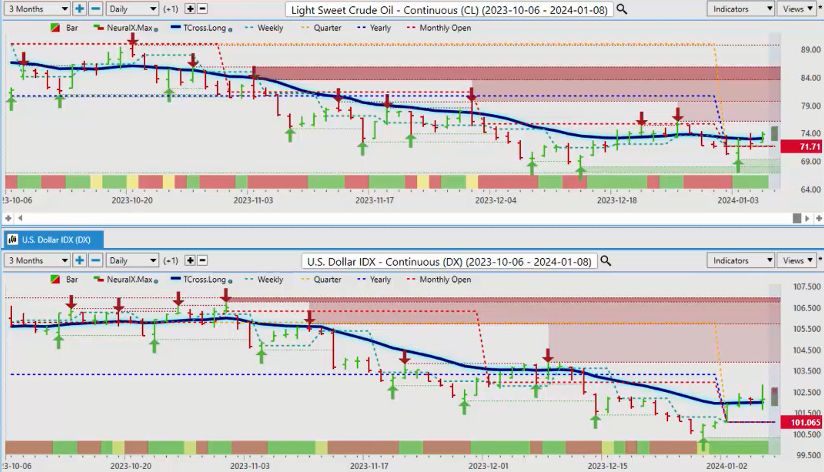Select the U.S. Dollar IDX (DX) tab

point(53,239)
